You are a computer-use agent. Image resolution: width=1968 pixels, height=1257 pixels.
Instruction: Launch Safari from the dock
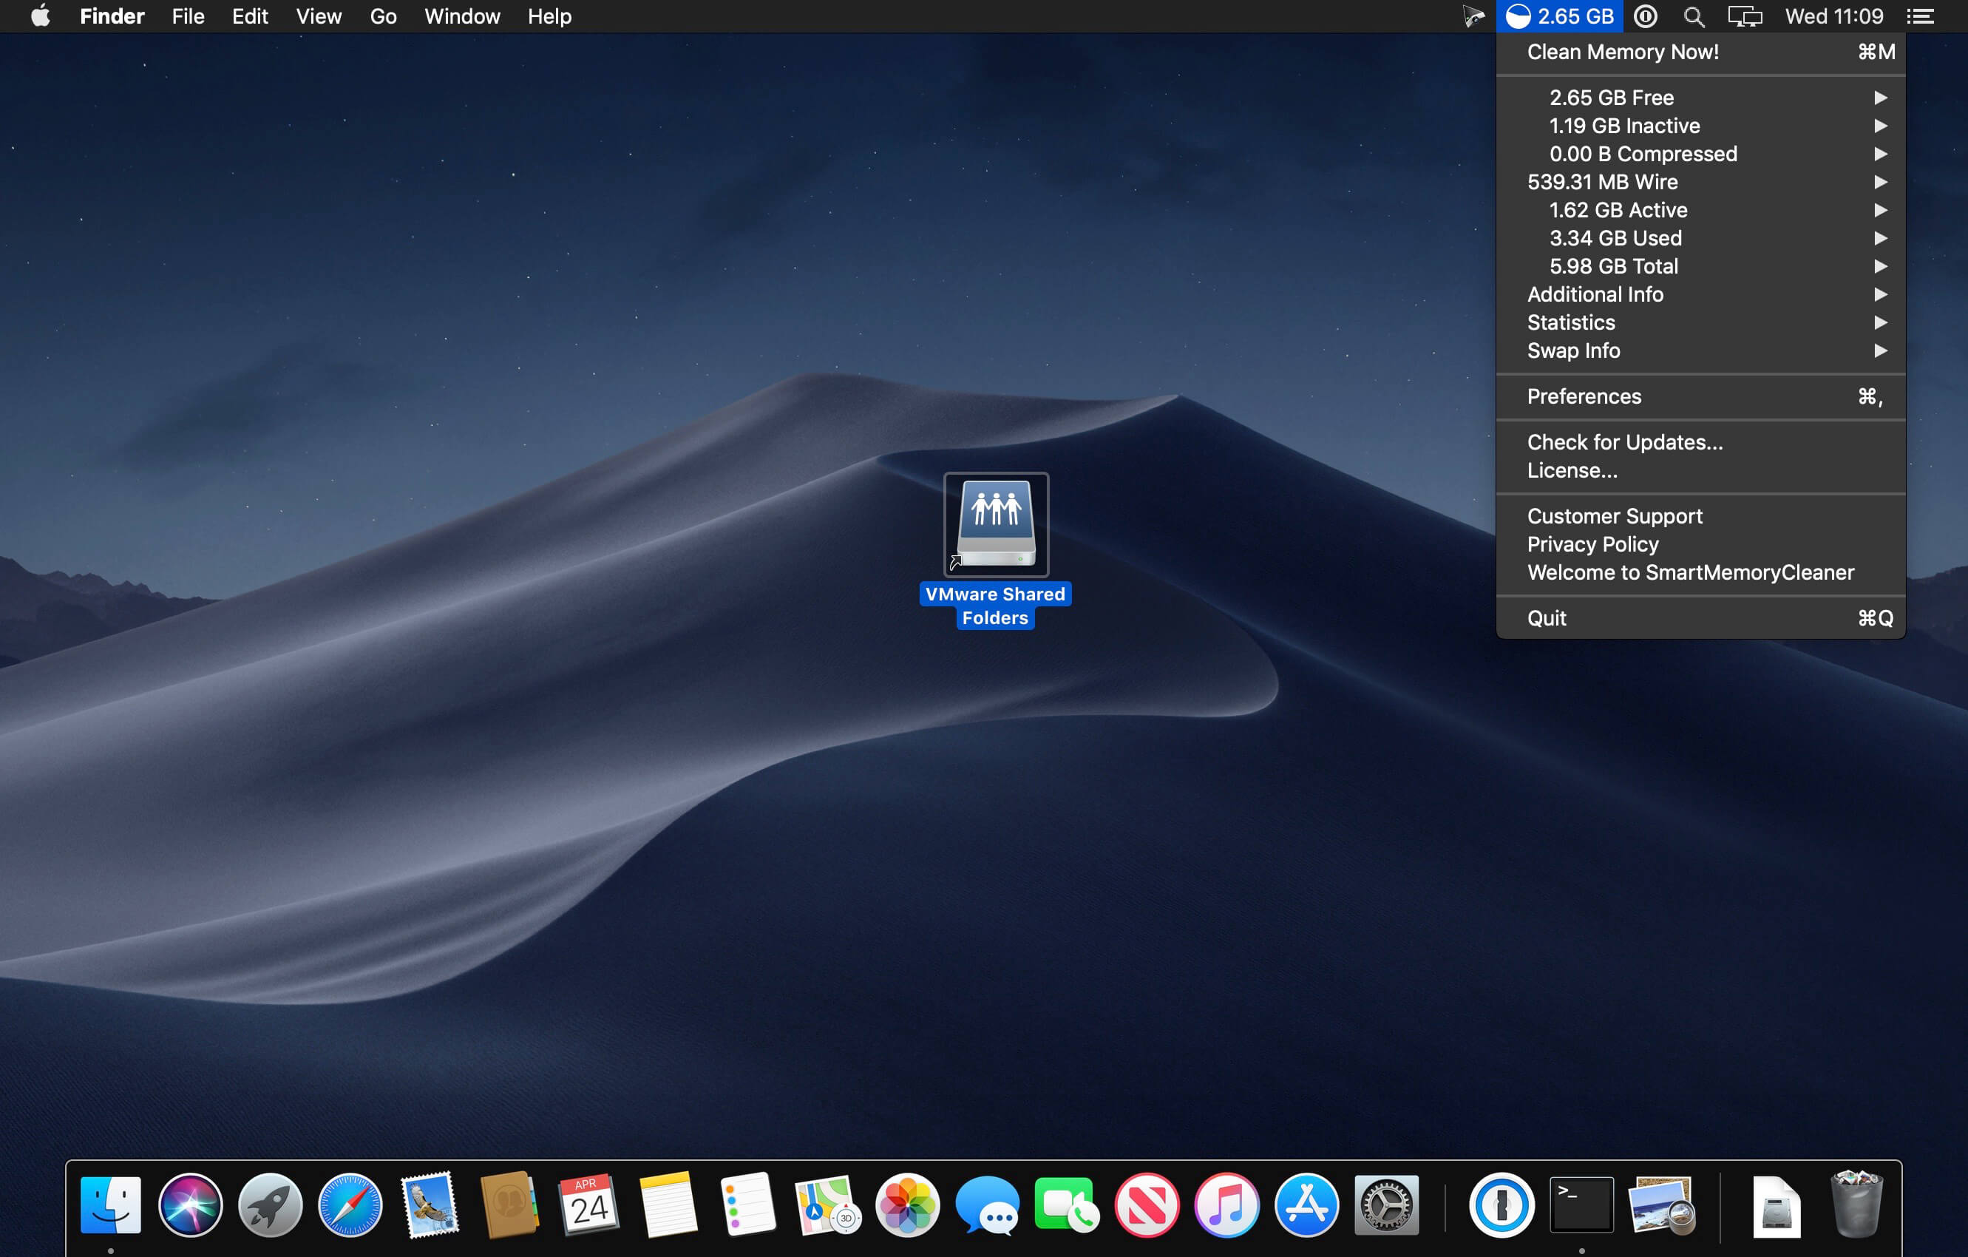(x=350, y=1205)
